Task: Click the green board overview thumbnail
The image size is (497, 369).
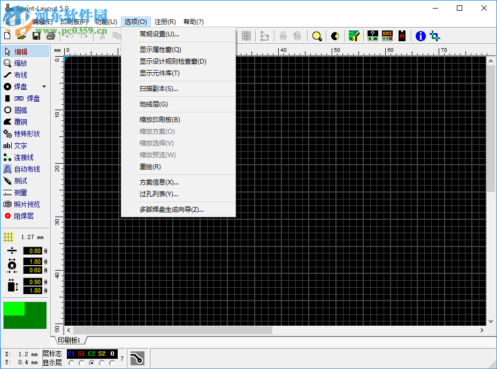Action: (25, 315)
